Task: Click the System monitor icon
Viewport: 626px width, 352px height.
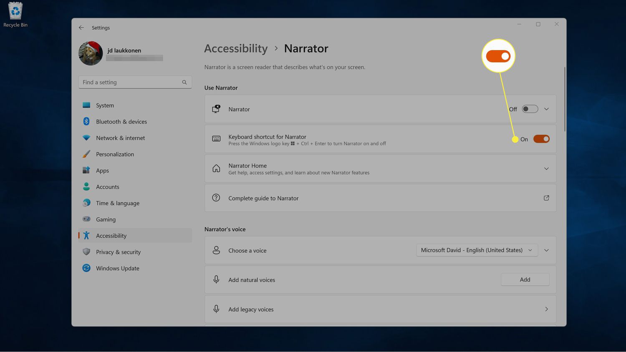Action: pos(86,105)
